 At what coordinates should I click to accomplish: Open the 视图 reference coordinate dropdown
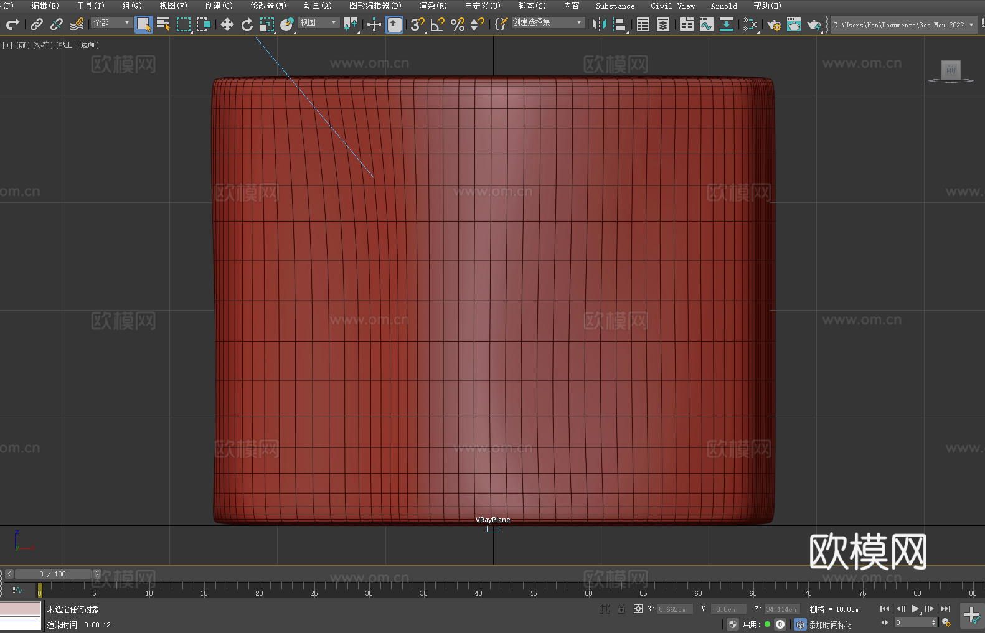coord(318,22)
